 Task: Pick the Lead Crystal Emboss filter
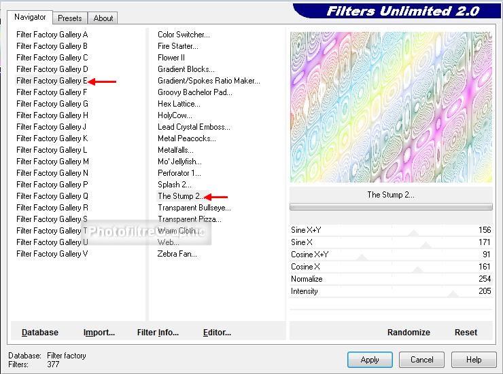tap(194, 127)
